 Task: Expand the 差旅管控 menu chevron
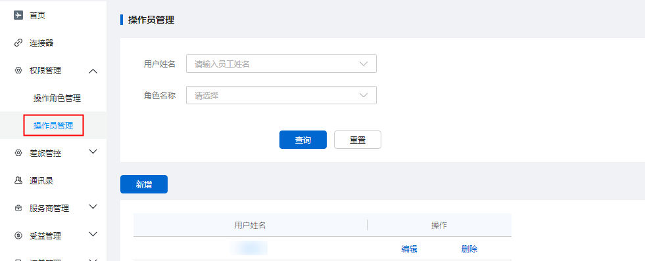(93, 151)
